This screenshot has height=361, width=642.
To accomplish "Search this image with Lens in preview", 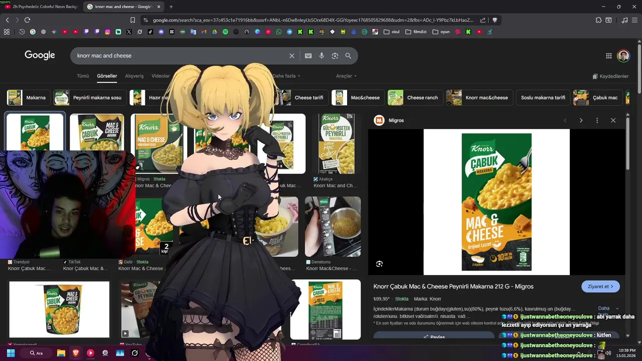I will (380, 264).
